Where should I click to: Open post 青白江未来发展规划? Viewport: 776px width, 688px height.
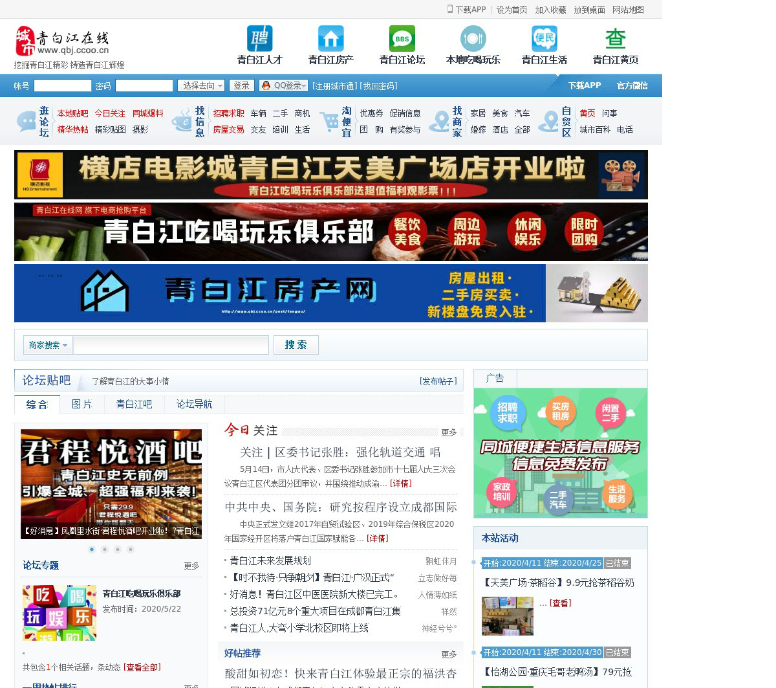(270, 560)
